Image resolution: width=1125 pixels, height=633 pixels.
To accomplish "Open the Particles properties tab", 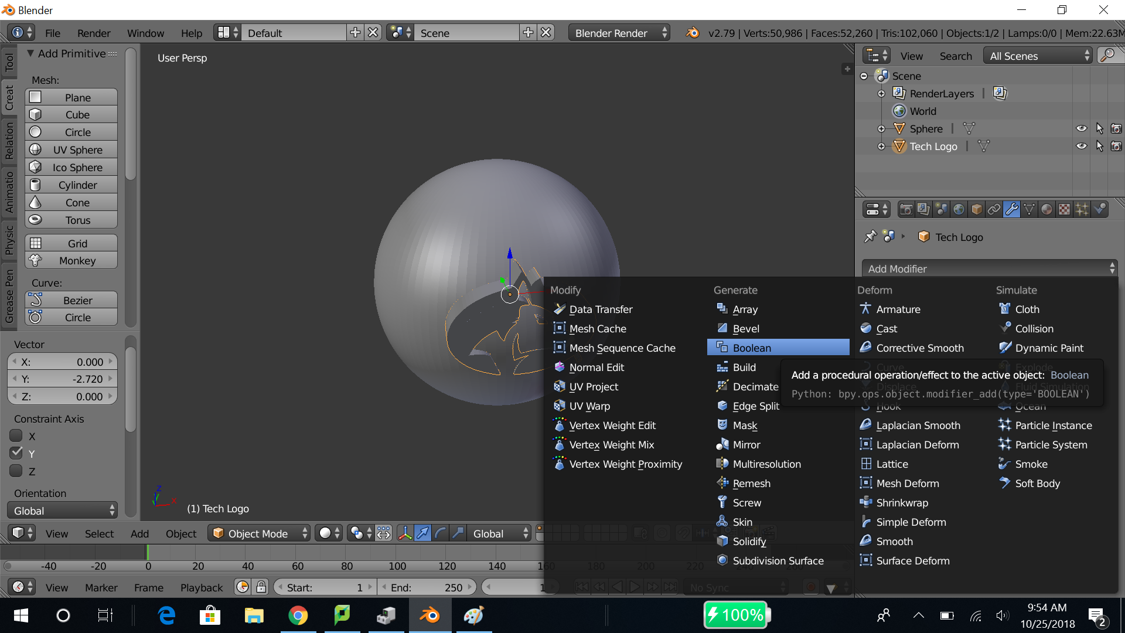I will pyautogui.click(x=1082, y=209).
